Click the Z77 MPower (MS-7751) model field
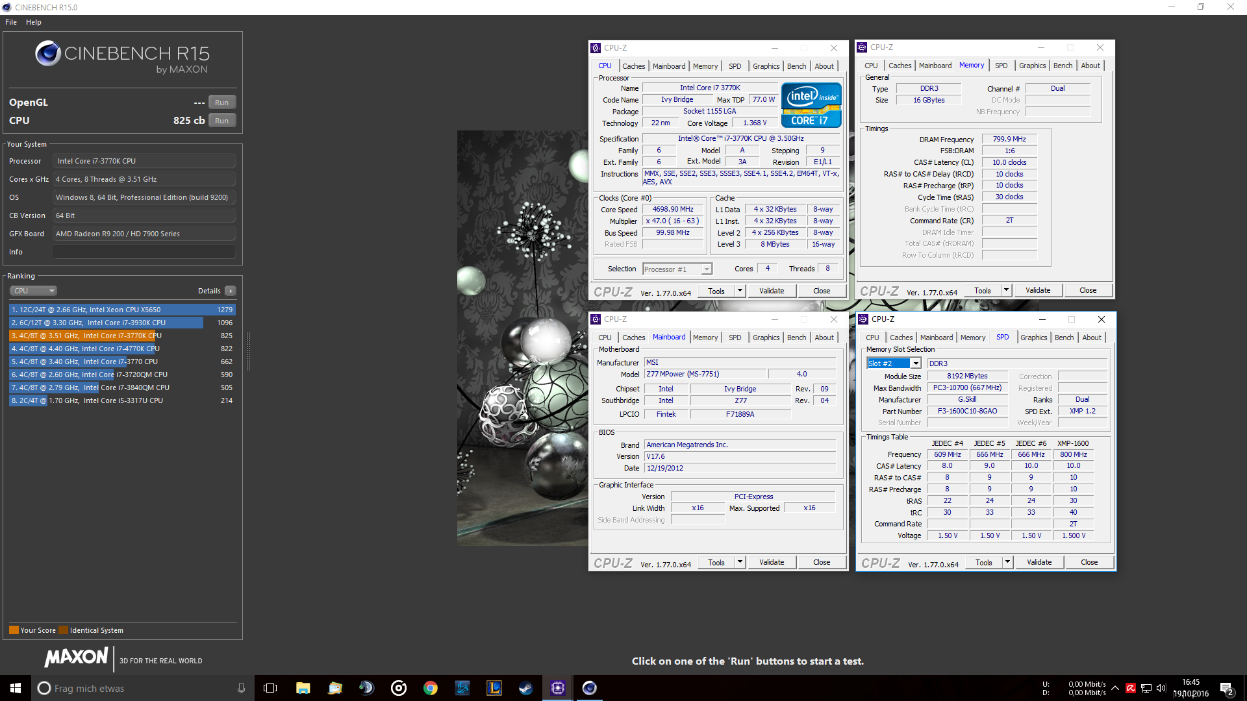Viewport: 1247px width, 701px height. pos(705,374)
